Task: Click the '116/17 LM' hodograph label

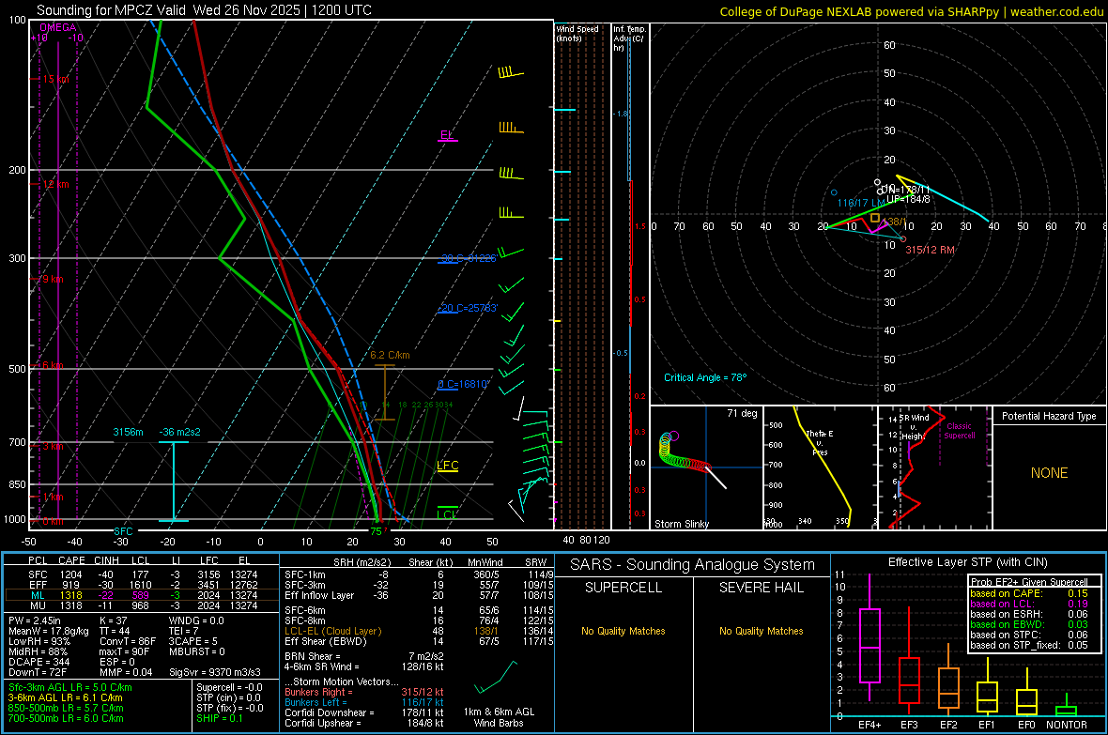Action: pyautogui.click(x=861, y=203)
